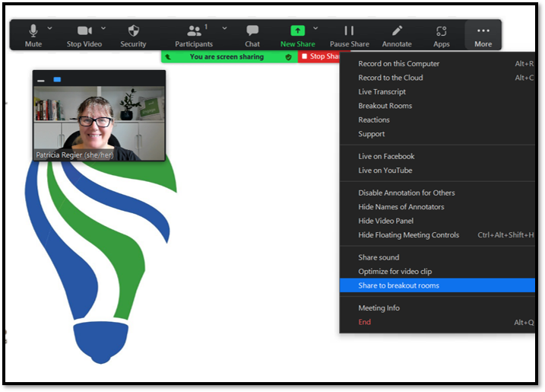Hide Floating Meeting Controls
The image size is (545, 392).
[x=437, y=235]
